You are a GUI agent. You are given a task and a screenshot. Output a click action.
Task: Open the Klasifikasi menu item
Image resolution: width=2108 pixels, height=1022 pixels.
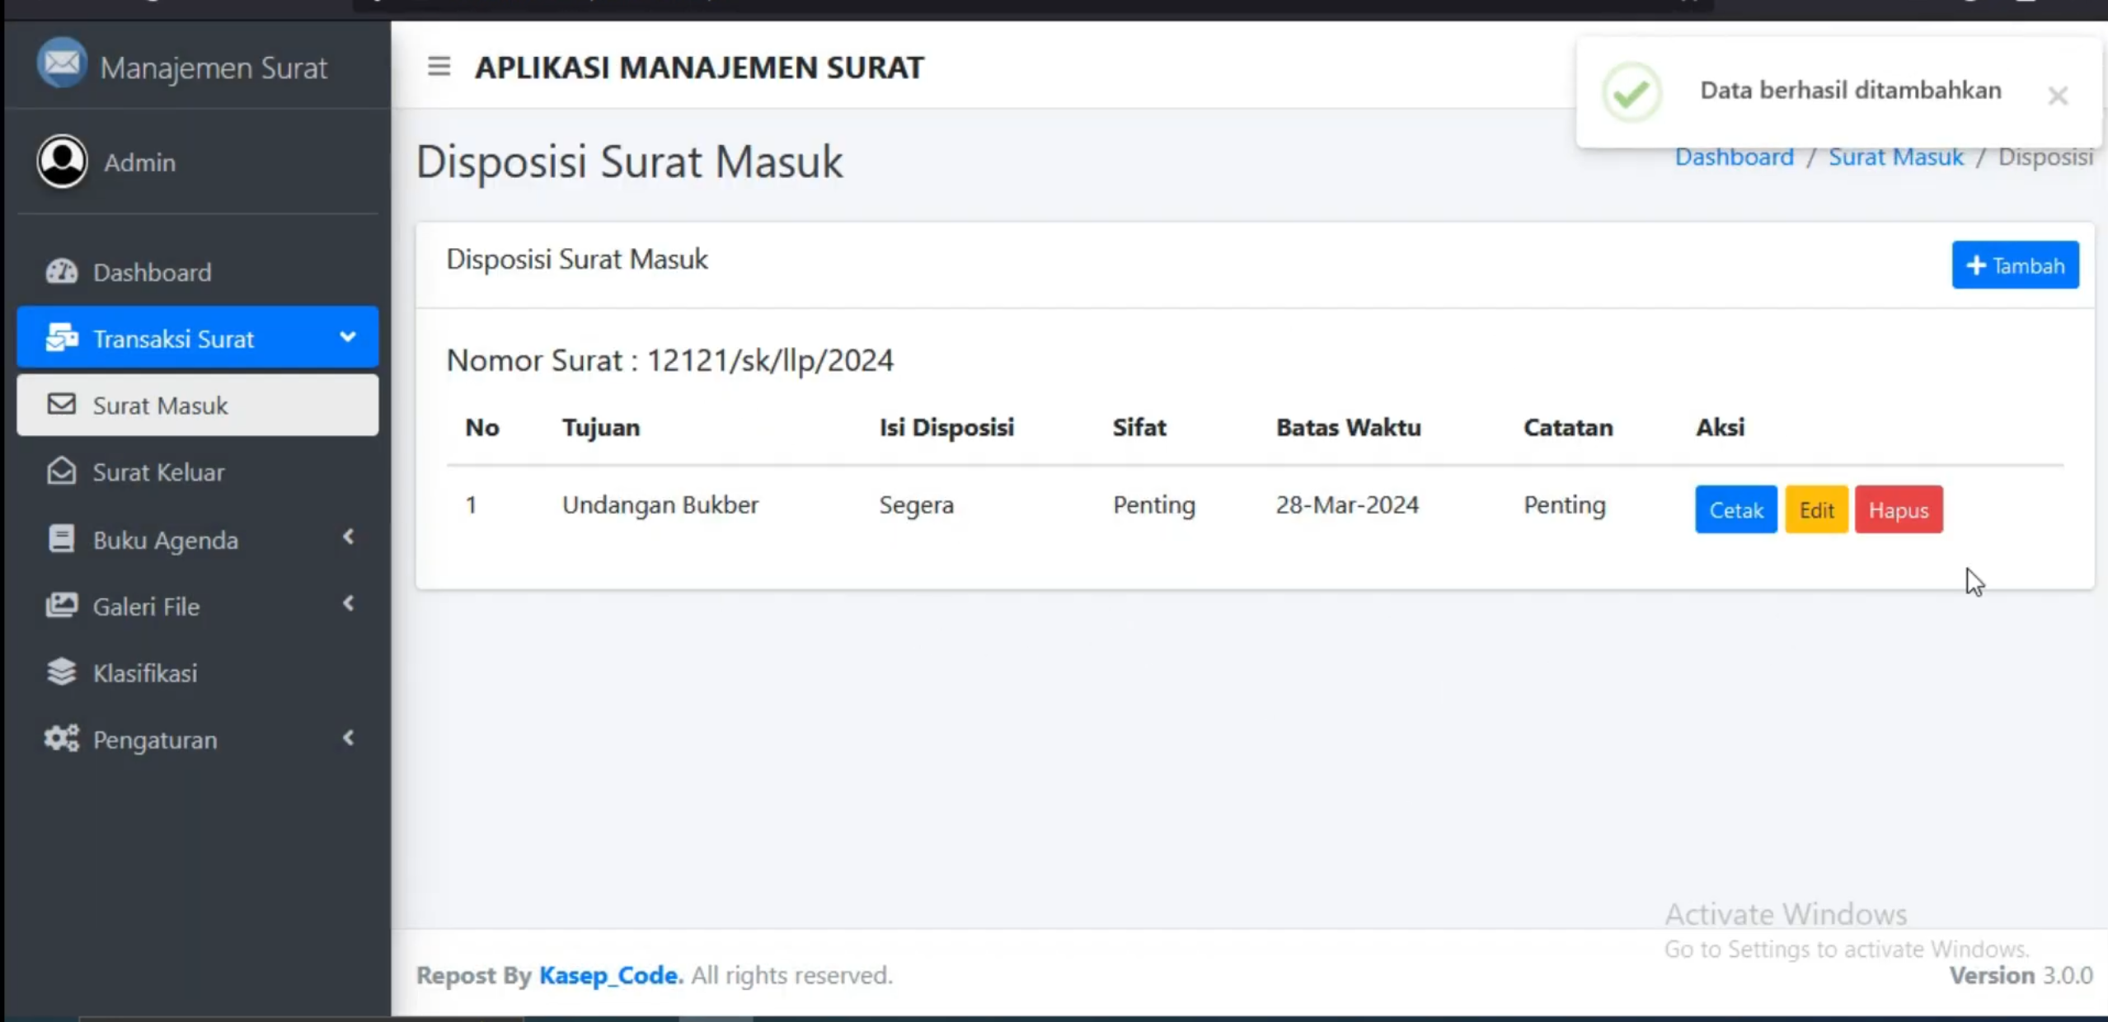[x=198, y=673]
